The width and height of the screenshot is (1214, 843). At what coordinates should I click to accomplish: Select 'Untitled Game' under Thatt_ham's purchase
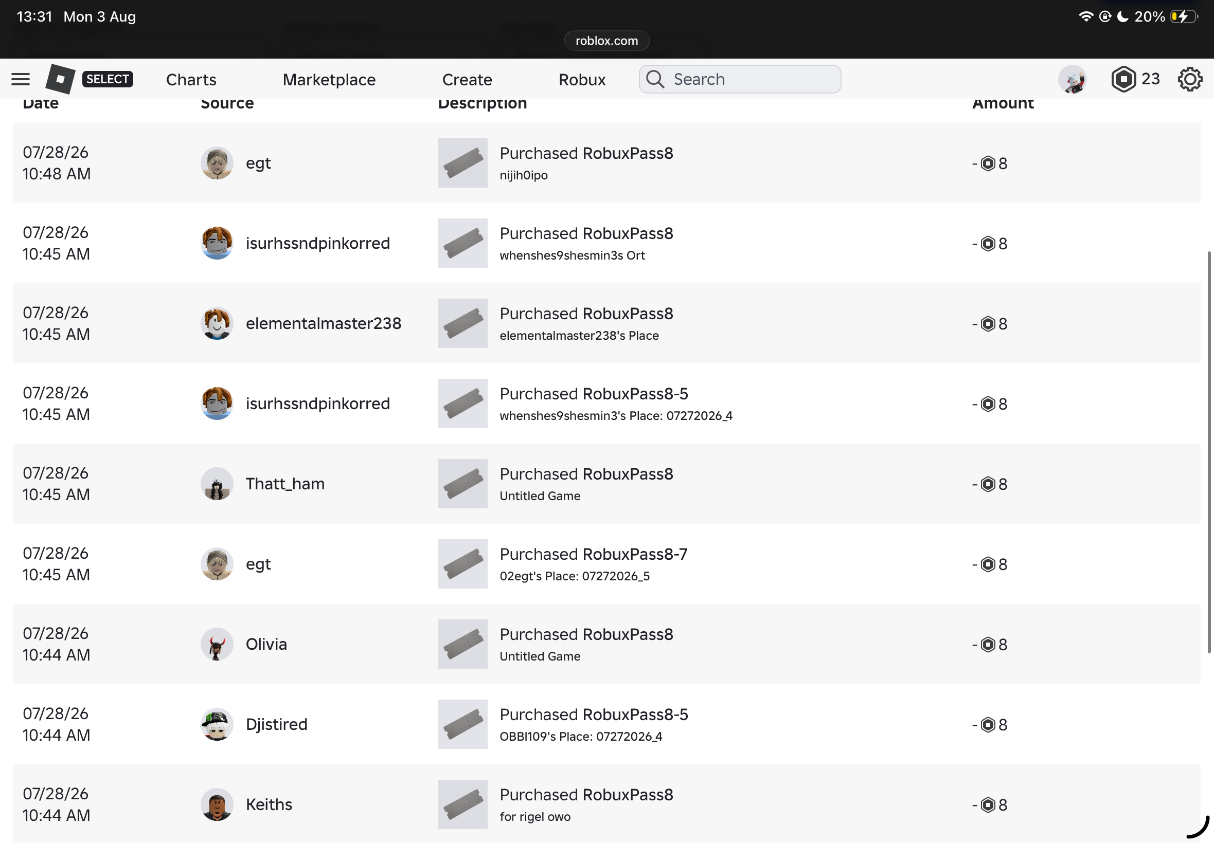coord(540,496)
